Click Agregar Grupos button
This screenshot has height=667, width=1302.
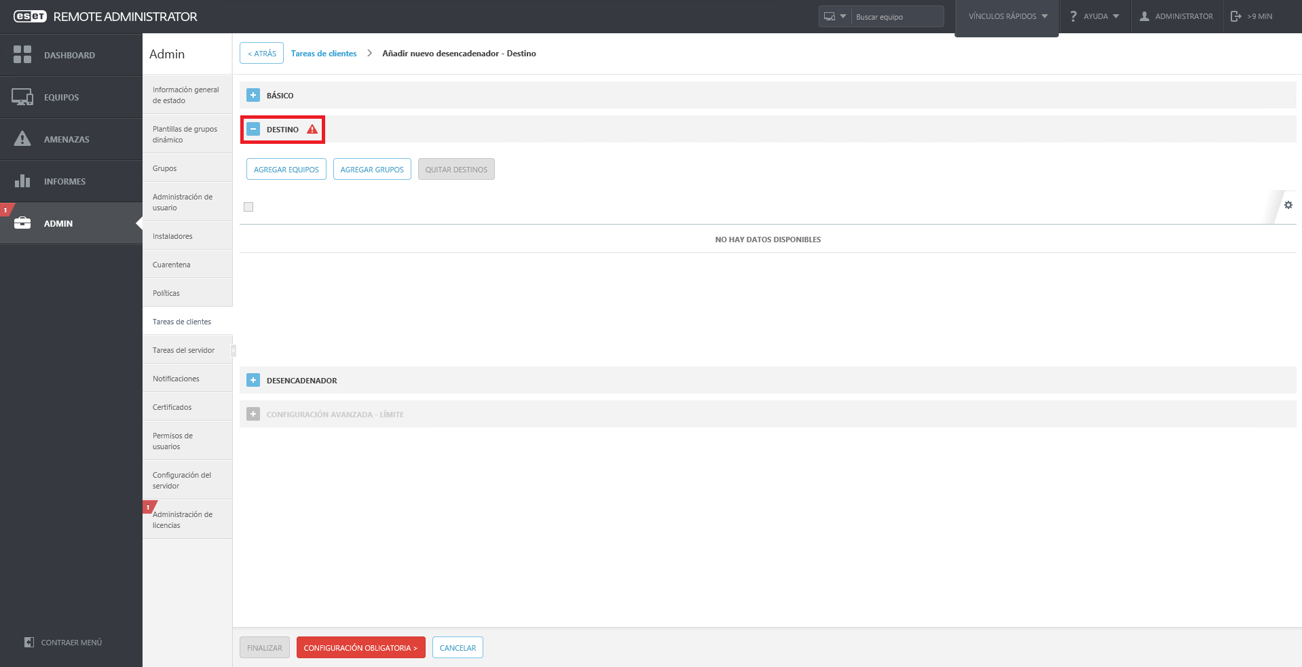pos(372,169)
